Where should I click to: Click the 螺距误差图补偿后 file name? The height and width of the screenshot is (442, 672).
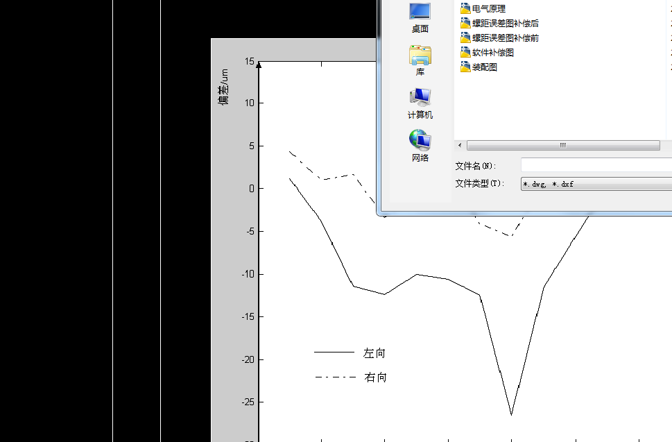tap(506, 23)
